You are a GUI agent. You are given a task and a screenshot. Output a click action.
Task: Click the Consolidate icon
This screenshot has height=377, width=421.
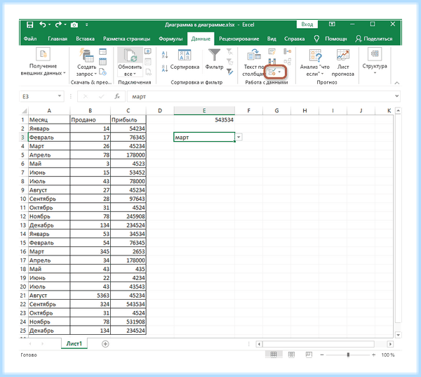click(287, 51)
